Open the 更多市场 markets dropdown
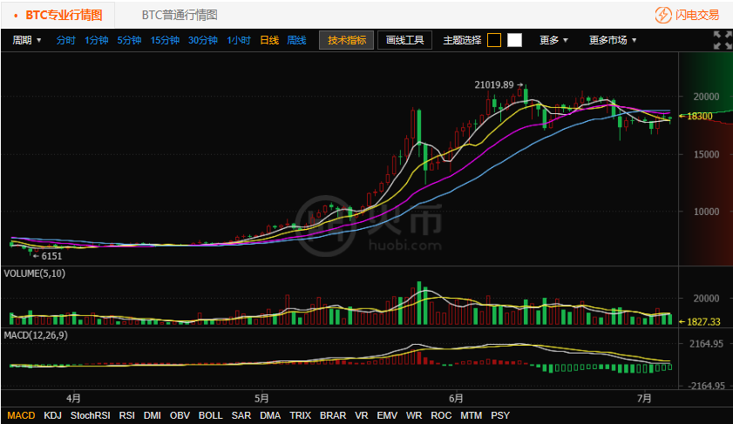Screen dimensions: 733x424 pos(613,40)
